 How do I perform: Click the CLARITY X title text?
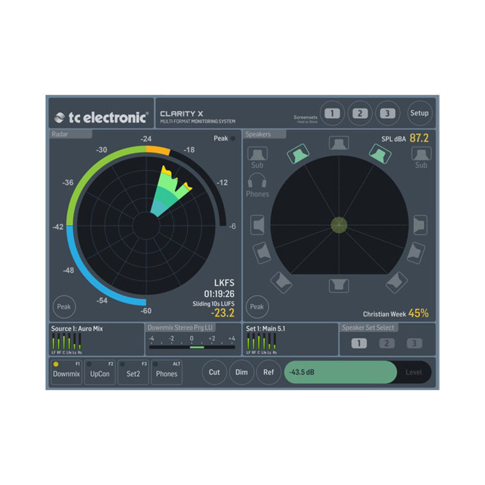point(181,114)
